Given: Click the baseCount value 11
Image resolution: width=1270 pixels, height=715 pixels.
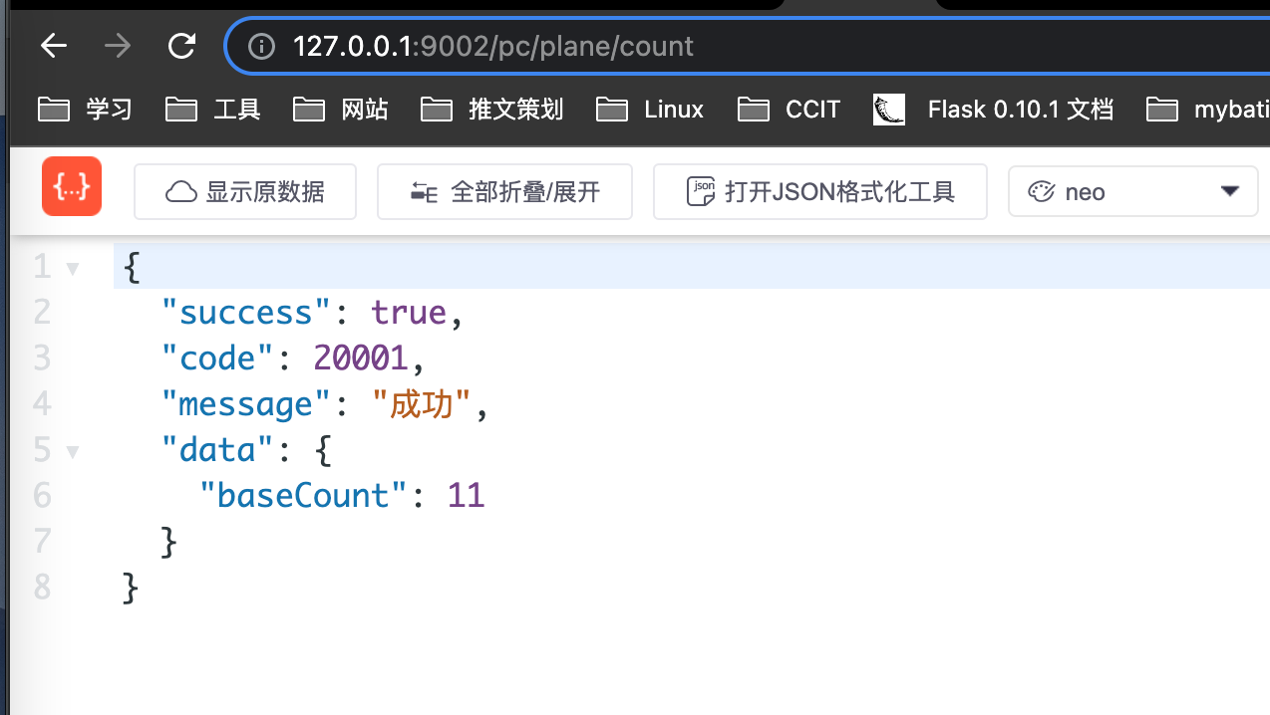Looking at the screenshot, I should point(466,496).
